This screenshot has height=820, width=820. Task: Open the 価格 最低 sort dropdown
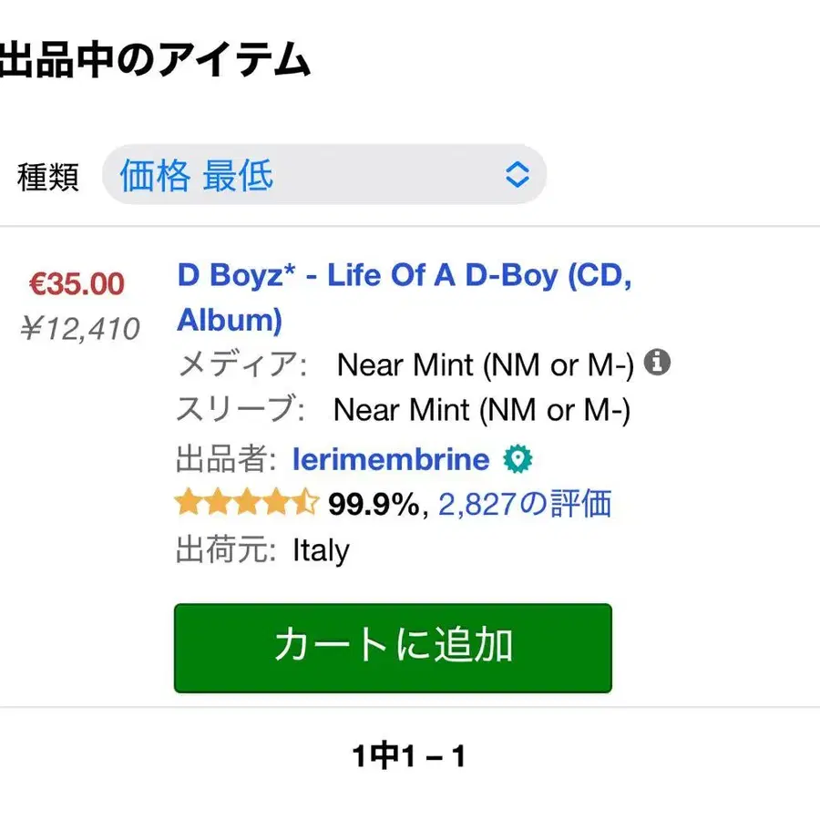click(x=323, y=175)
